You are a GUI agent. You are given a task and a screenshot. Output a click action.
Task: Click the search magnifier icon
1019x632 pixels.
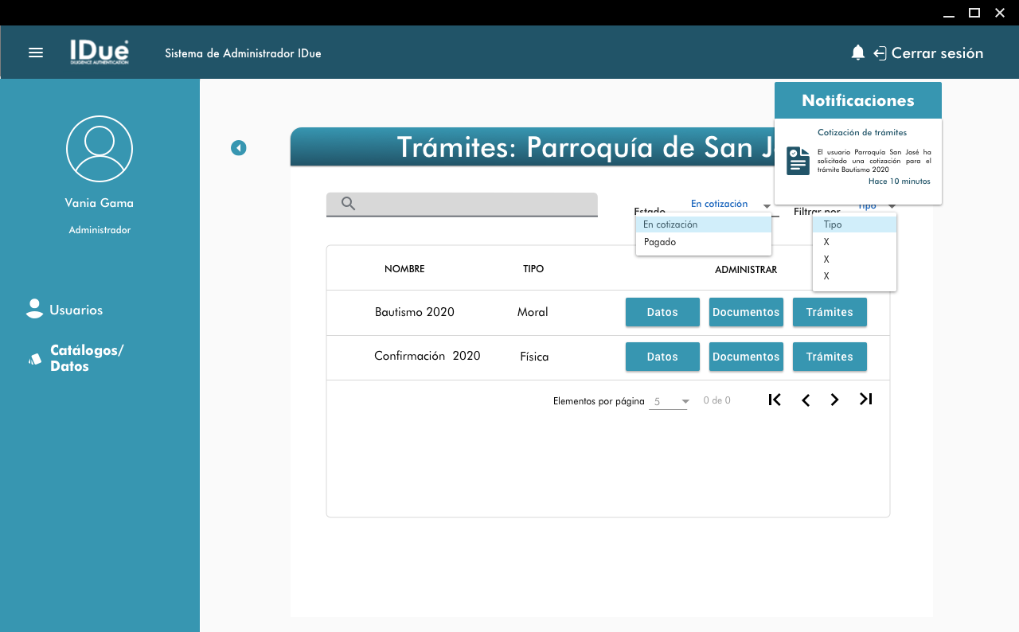pyautogui.click(x=348, y=204)
